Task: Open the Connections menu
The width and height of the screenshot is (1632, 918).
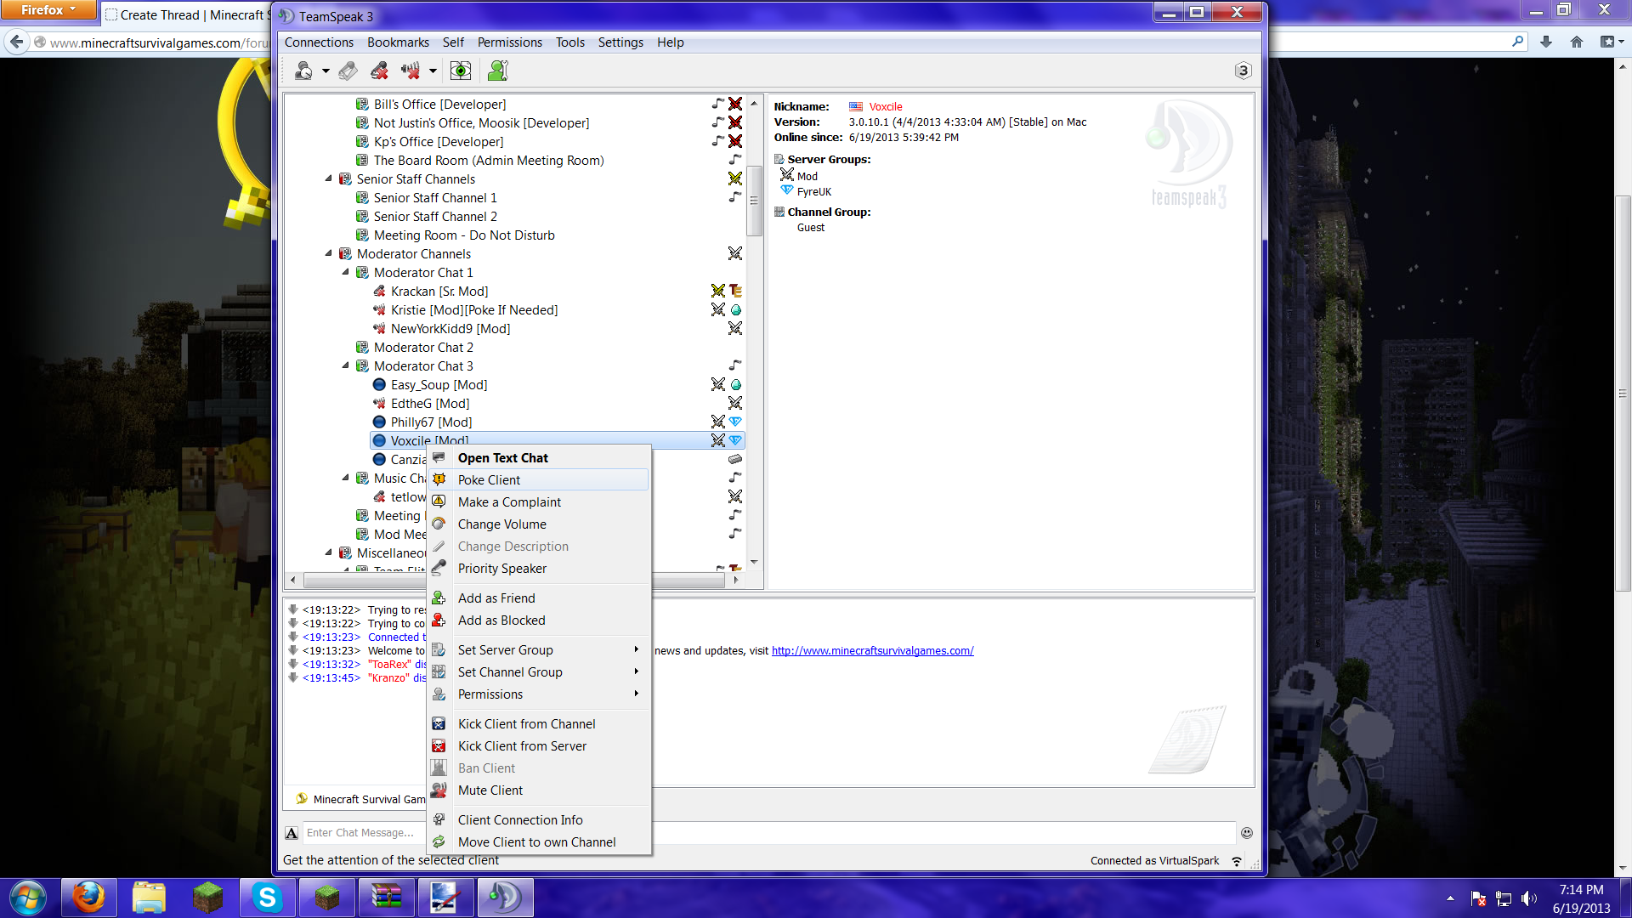Action: (319, 42)
